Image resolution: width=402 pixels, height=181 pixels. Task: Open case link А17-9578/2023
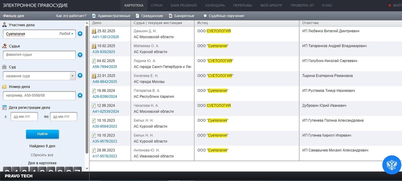(x=105, y=156)
